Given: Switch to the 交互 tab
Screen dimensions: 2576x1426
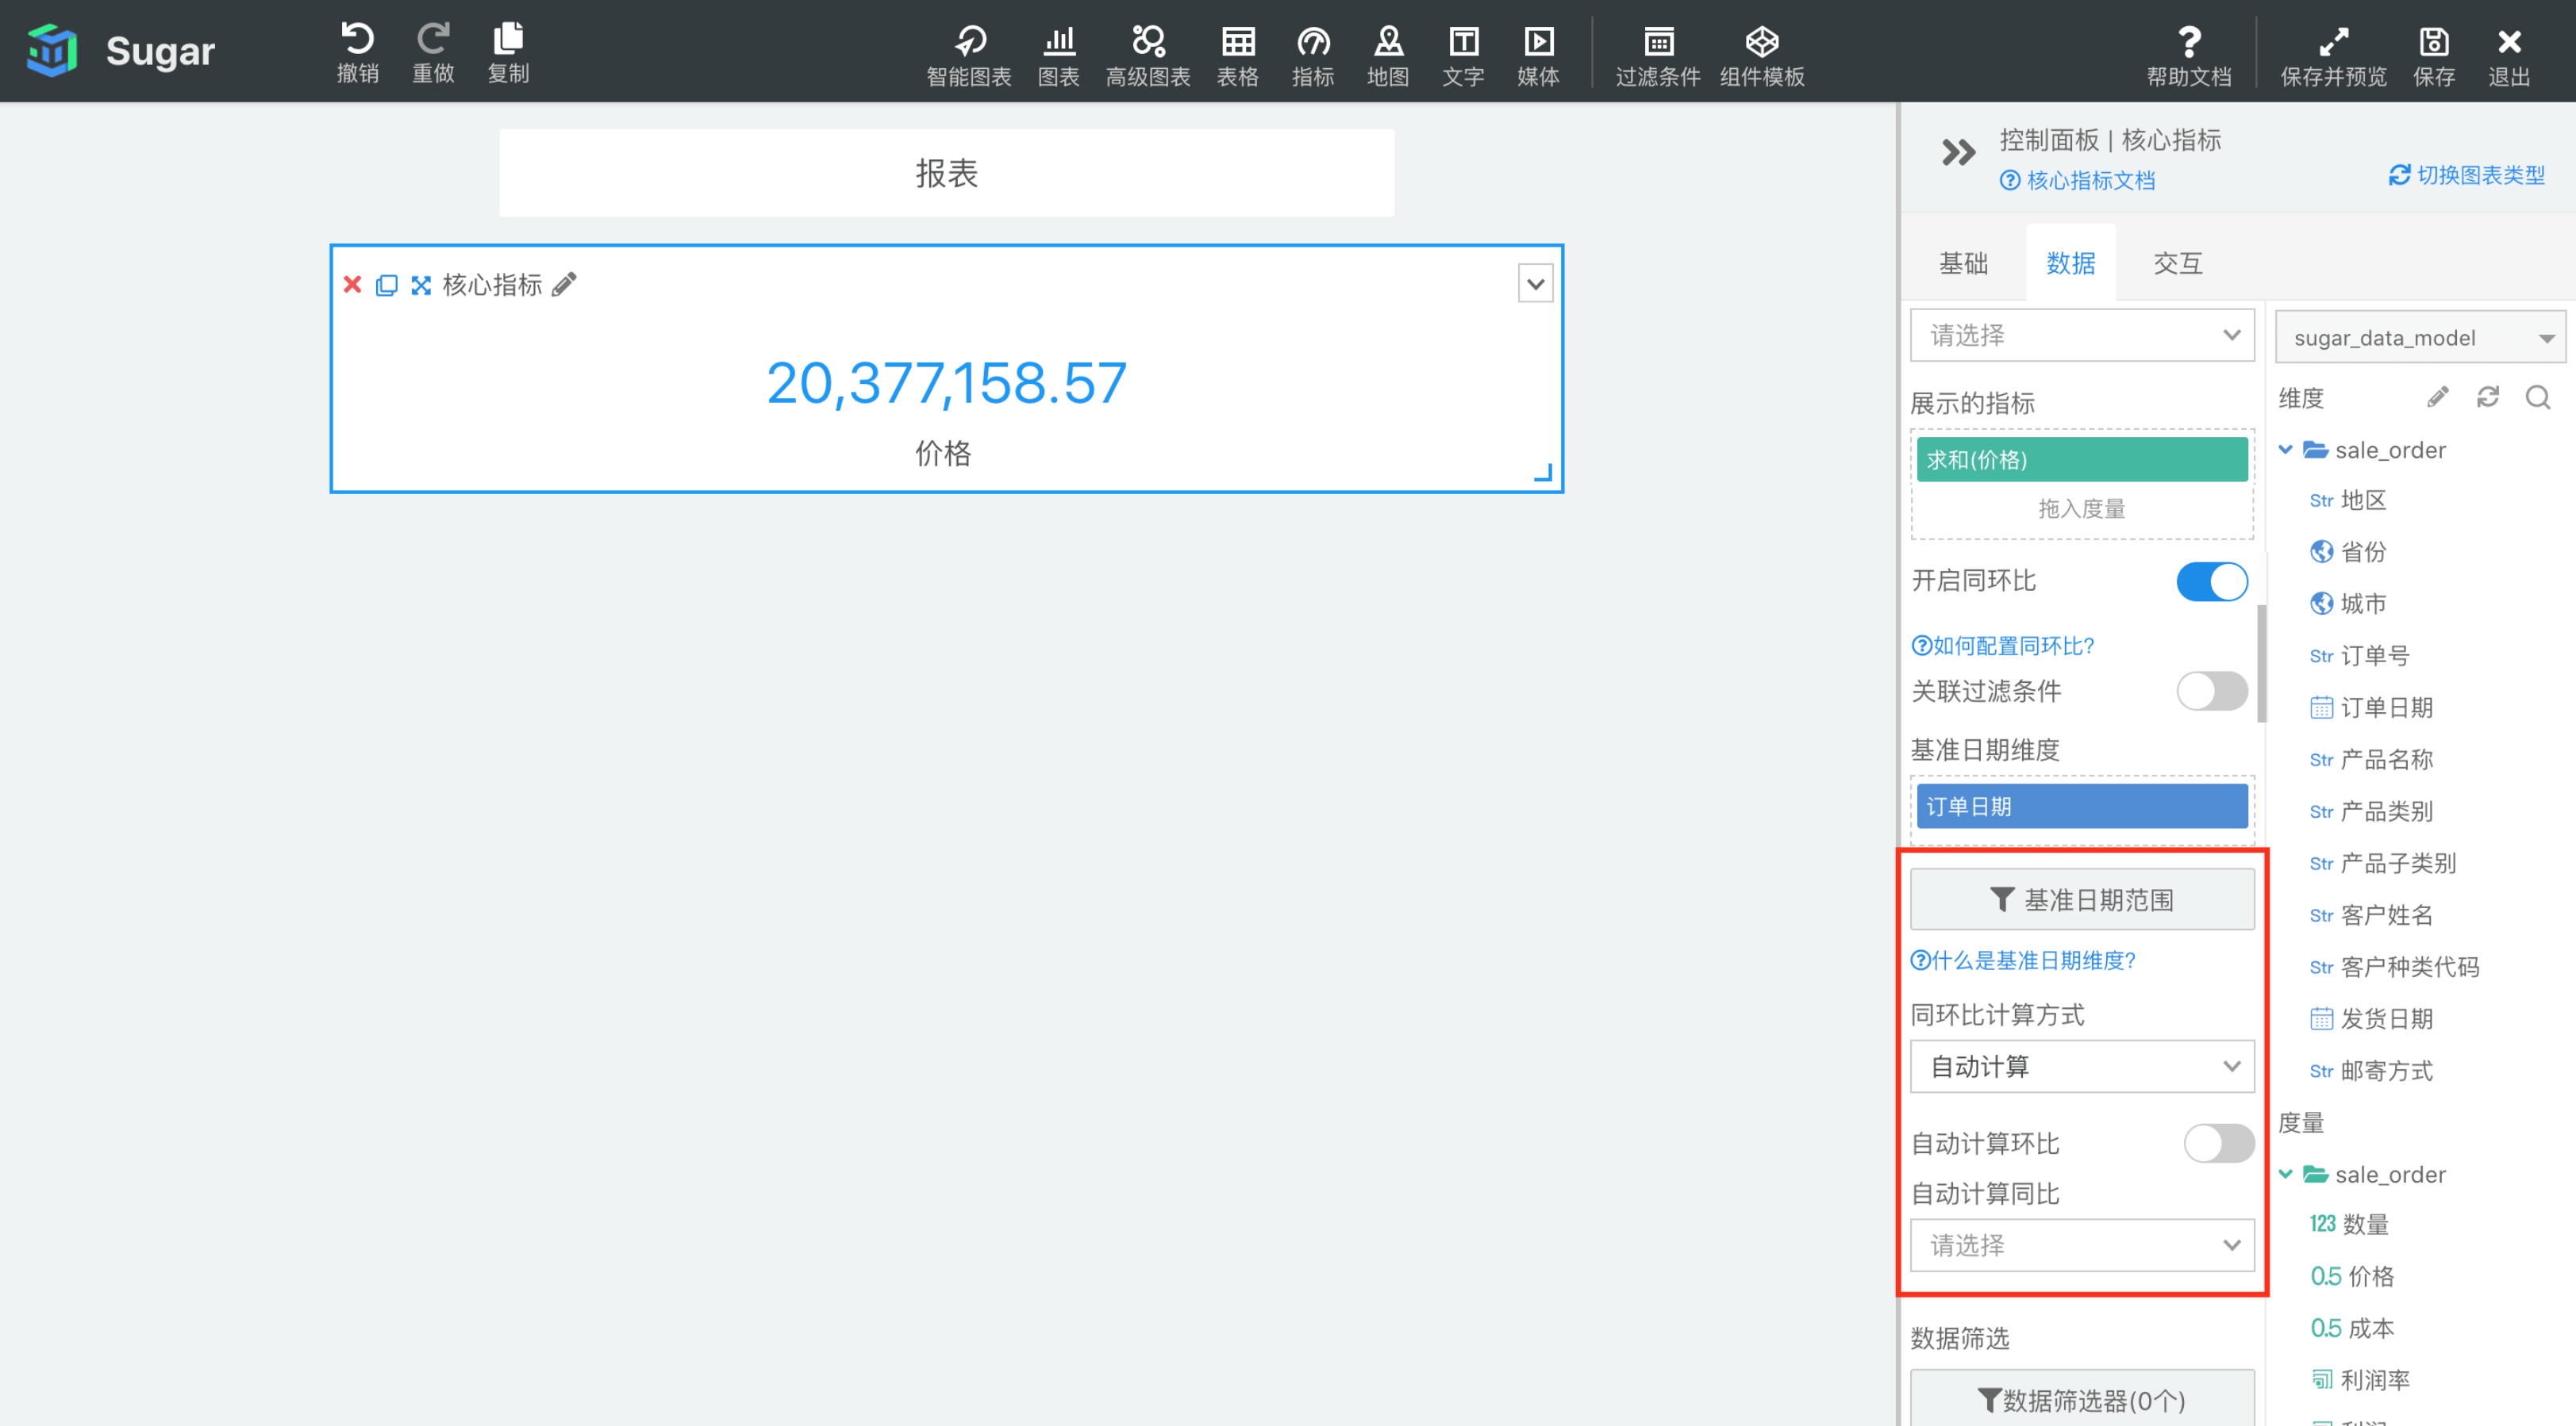Looking at the screenshot, I should (x=2177, y=263).
